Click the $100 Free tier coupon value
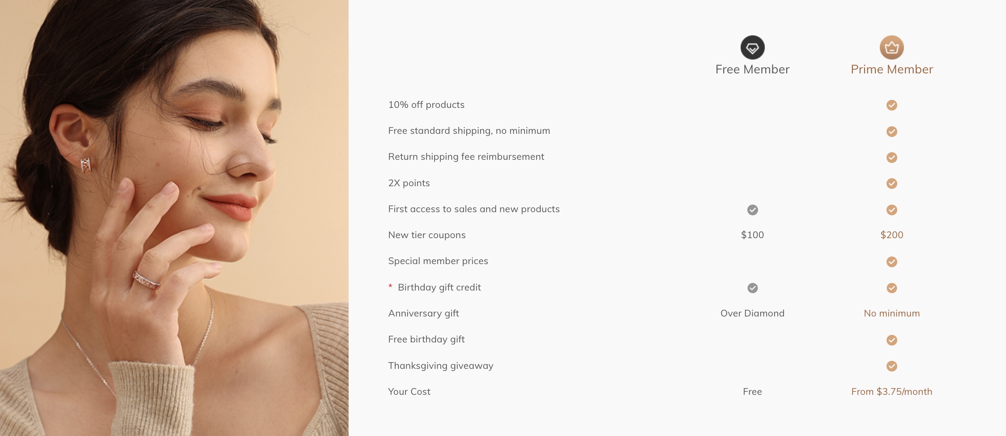1006x436 pixels. coord(752,235)
